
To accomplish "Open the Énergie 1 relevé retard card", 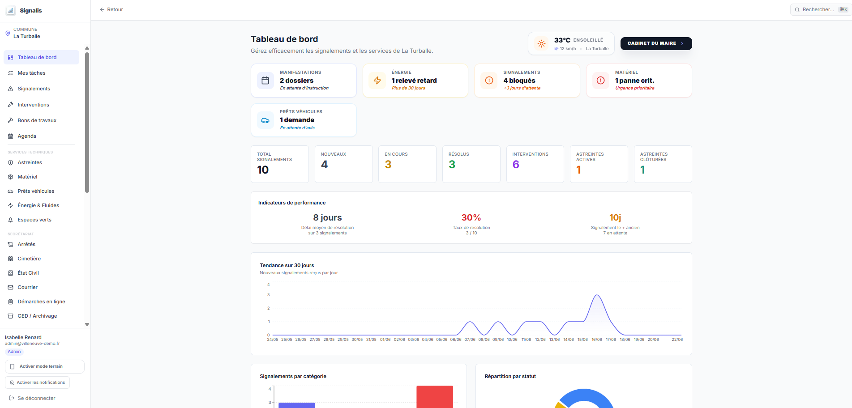I will (415, 81).
